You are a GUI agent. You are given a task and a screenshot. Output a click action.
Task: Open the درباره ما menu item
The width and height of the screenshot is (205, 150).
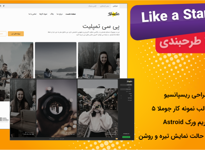(x=60, y=14)
